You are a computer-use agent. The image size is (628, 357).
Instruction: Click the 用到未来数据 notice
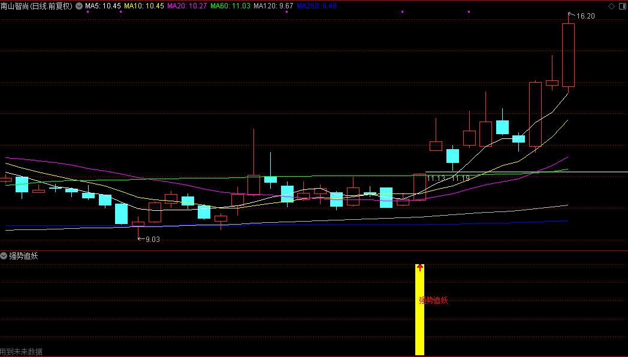(21, 352)
